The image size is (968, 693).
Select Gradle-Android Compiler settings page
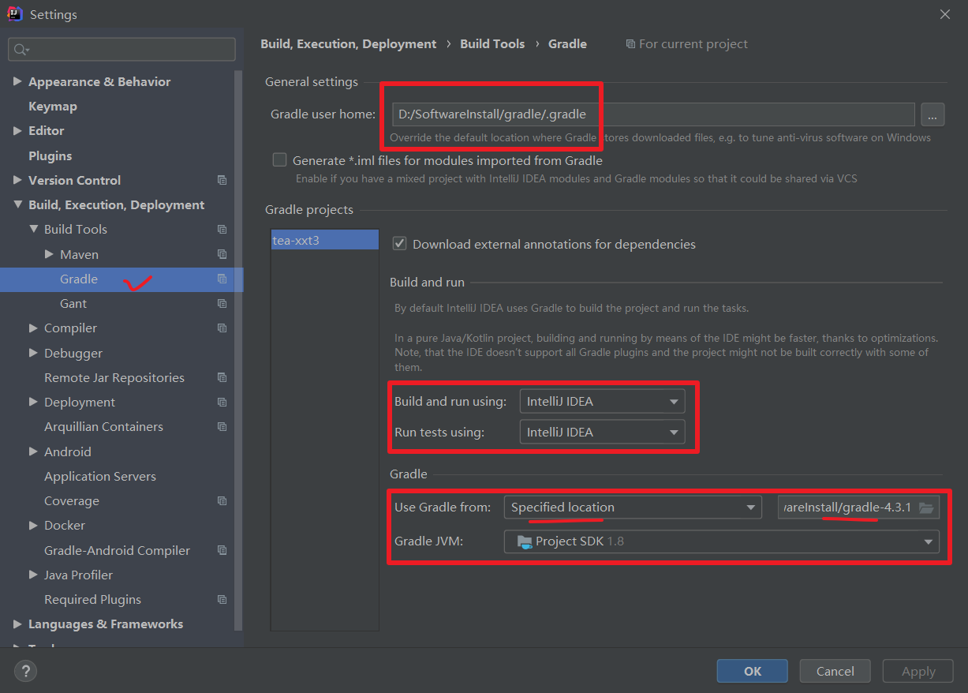coord(117,551)
